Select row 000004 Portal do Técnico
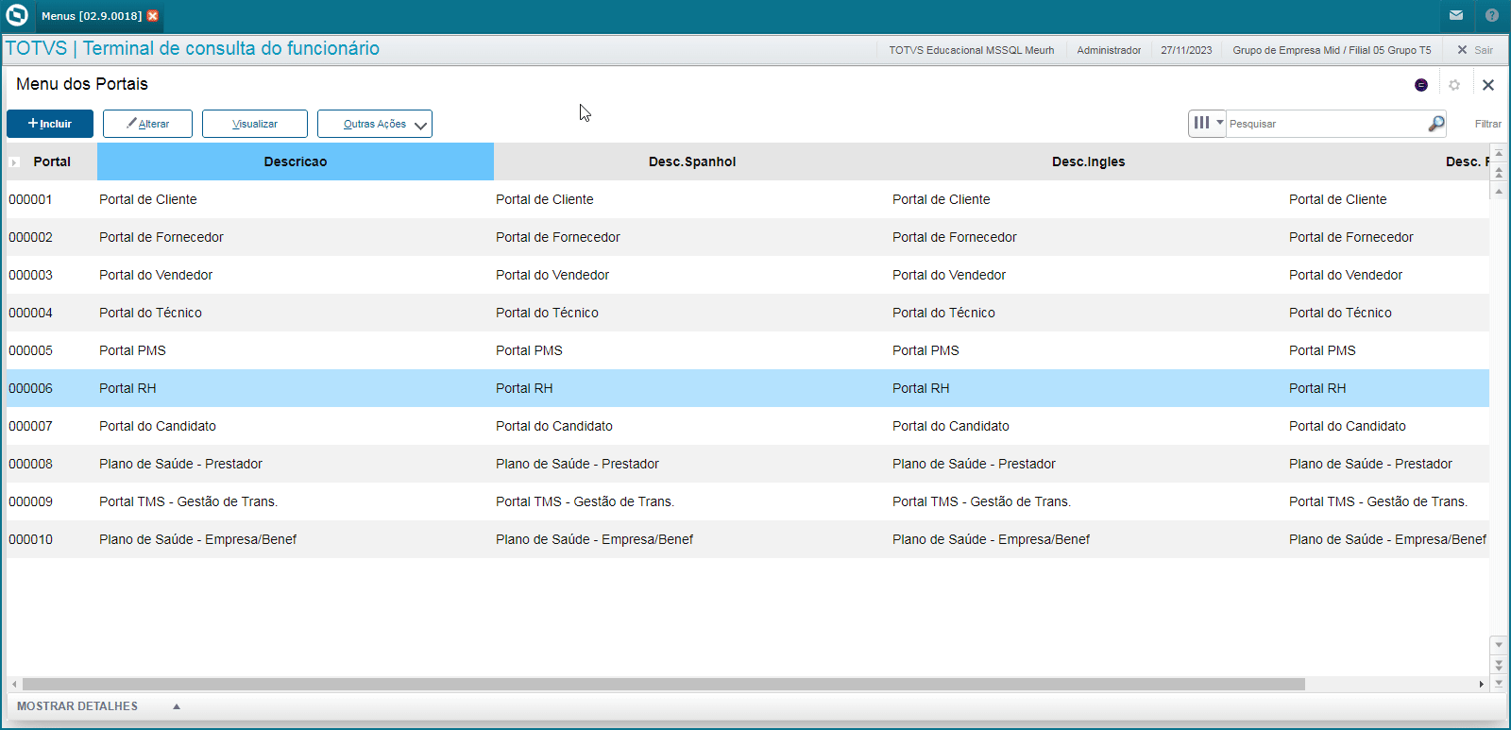The height and width of the screenshot is (730, 1511). click(748, 313)
